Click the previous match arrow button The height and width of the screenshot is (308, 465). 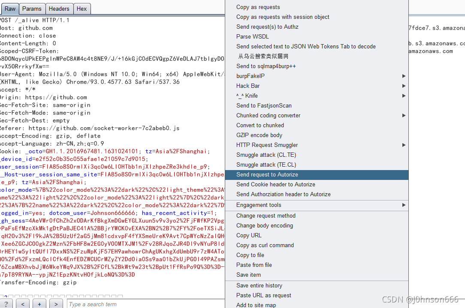coord(23,304)
